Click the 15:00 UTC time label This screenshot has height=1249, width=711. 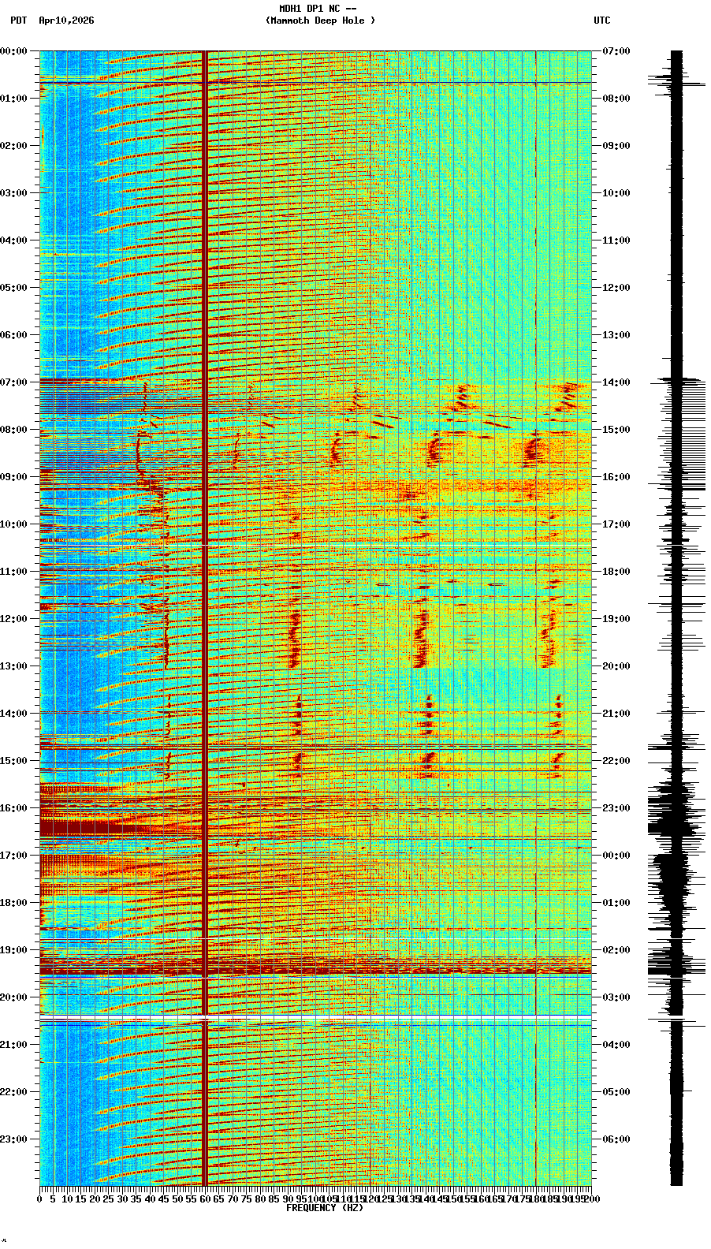coord(616,430)
